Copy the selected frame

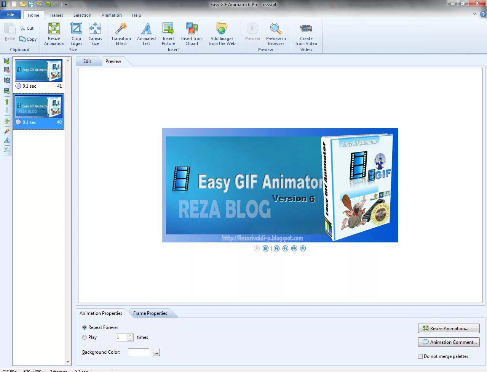click(x=28, y=39)
